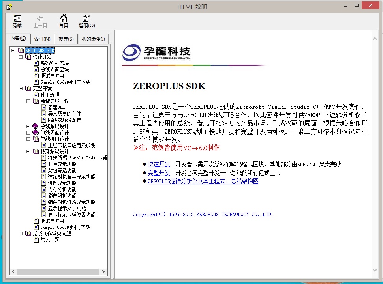Select 导入需要的文件 tree item
Viewport: 383px width, 284px height.
pyautogui.click(x=64, y=114)
